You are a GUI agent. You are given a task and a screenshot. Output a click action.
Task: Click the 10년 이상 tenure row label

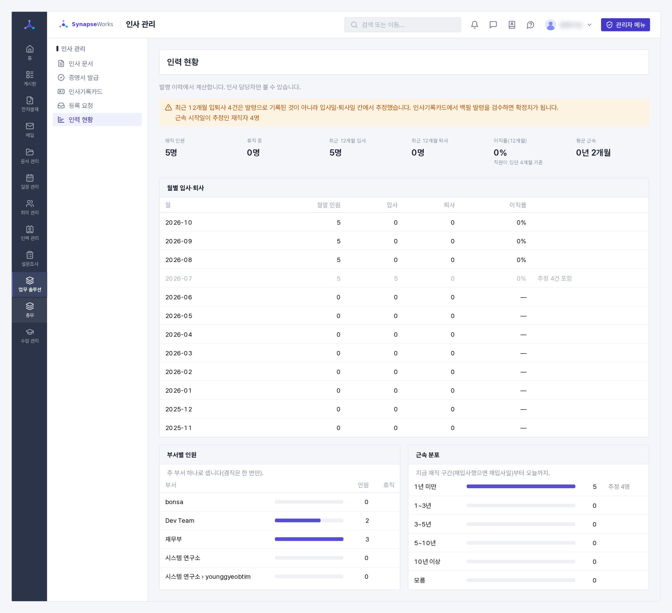tap(427, 561)
